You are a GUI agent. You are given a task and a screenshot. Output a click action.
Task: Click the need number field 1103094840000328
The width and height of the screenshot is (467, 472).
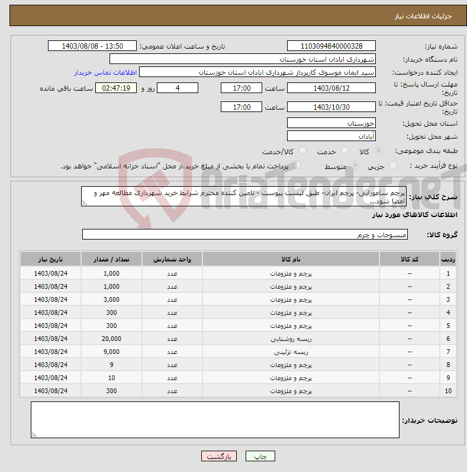point(331,46)
